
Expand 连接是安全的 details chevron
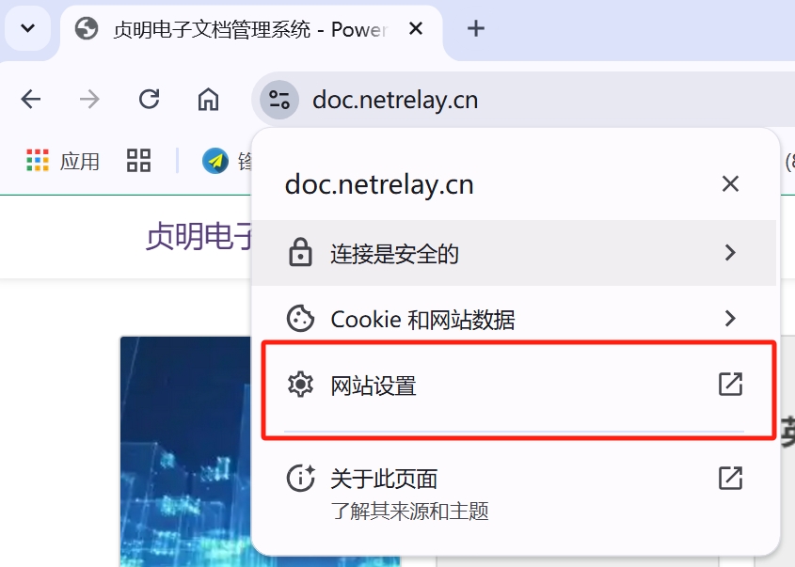point(730,252)
